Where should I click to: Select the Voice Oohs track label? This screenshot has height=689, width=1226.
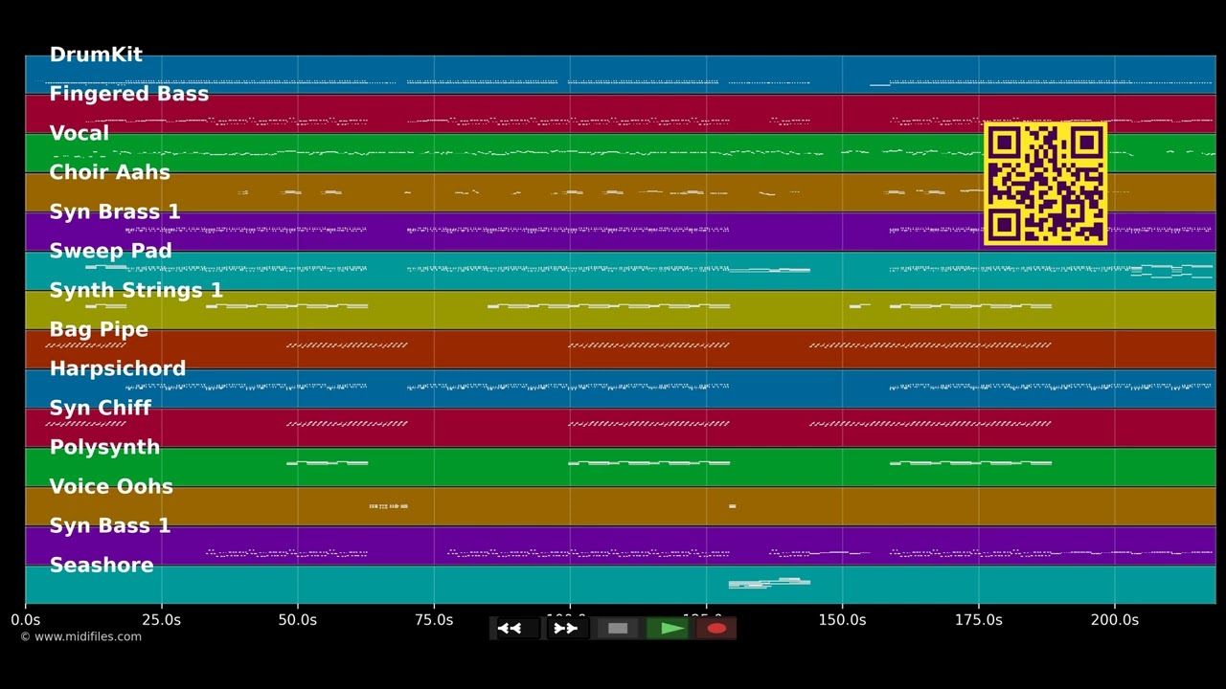(x=111, y=486)
